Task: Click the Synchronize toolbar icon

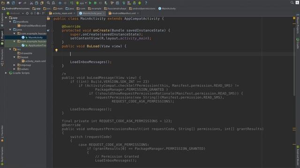Action: click(13, 3)
